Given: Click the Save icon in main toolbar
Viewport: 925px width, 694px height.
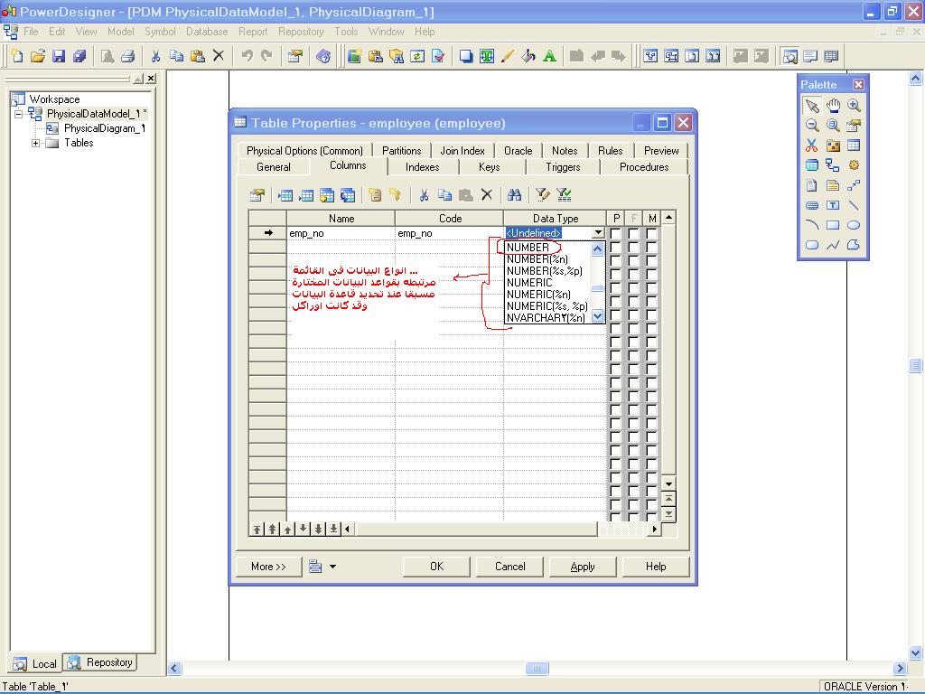Looking at the screenshot, I should 59,56.
